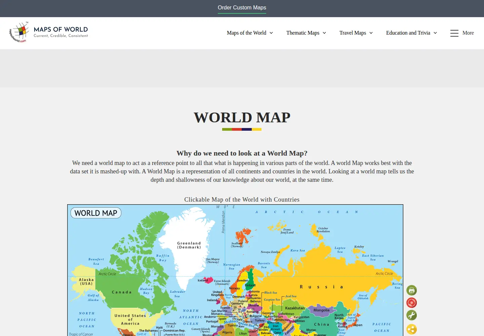
Task: Click the yellow share icon
Action: coord(411,329)
